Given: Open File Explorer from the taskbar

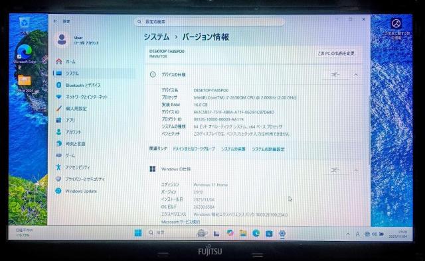Looking at the screenshot, I should point(243,233).
